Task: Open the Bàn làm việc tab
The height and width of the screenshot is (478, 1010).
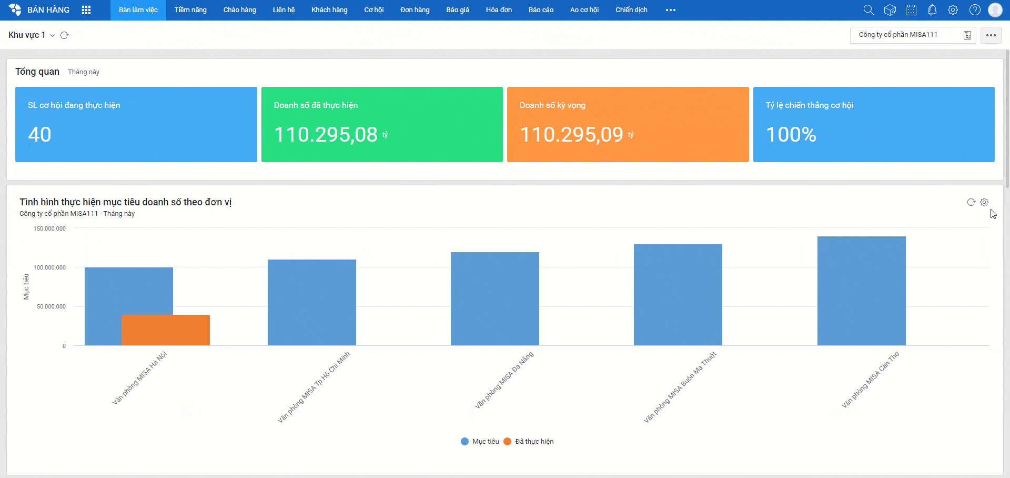Action: 138,10
